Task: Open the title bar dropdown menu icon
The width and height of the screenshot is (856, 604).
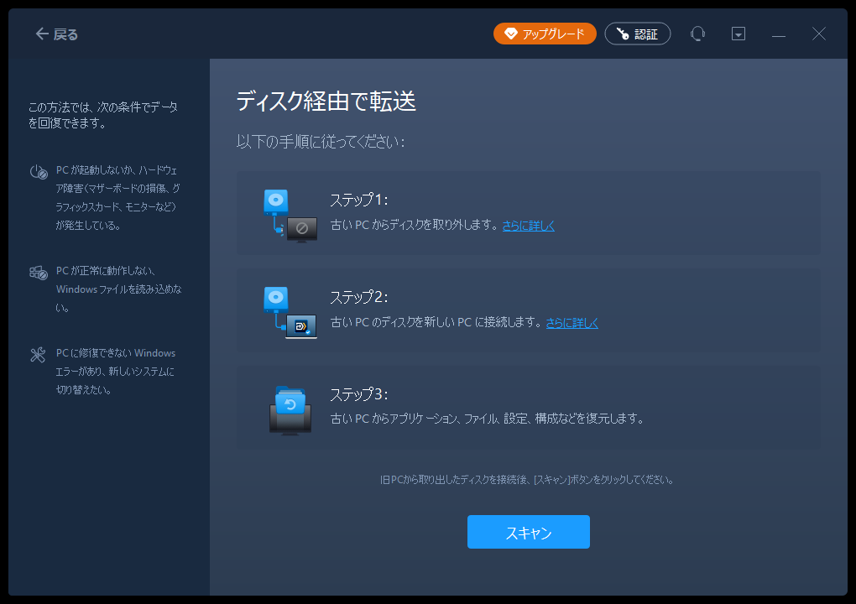Action: (738, 34)
